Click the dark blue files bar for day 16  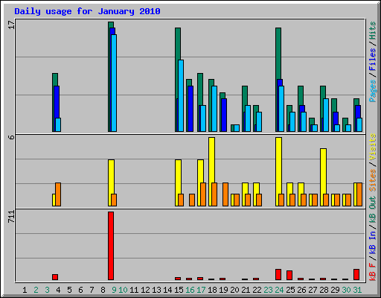point(190,109)
